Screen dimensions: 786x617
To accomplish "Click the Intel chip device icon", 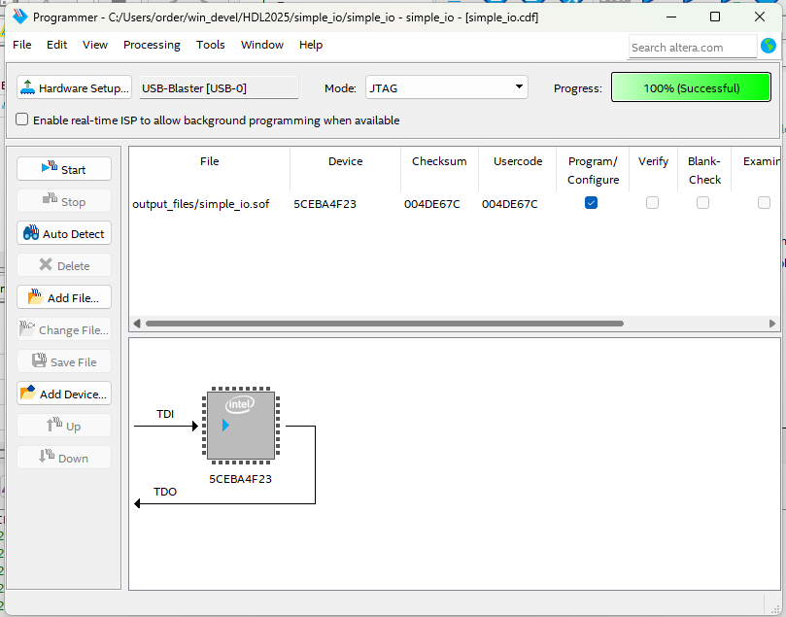I will pos(241,426).
